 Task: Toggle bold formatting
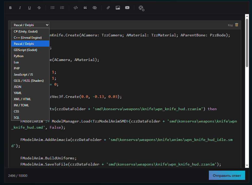(x=11, y=8)
